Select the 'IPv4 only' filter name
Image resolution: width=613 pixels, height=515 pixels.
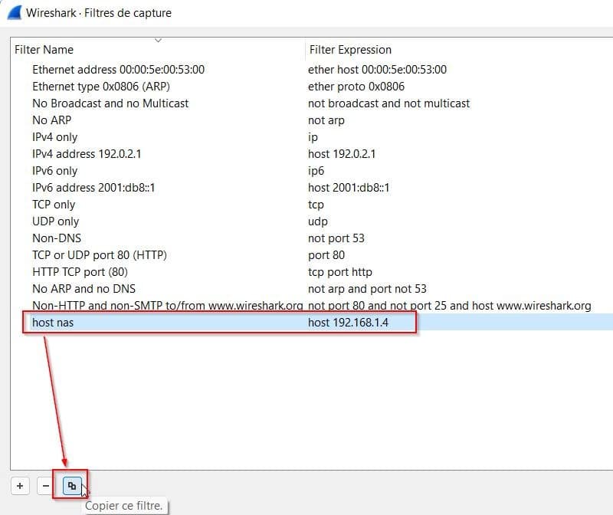coord(54,137)
